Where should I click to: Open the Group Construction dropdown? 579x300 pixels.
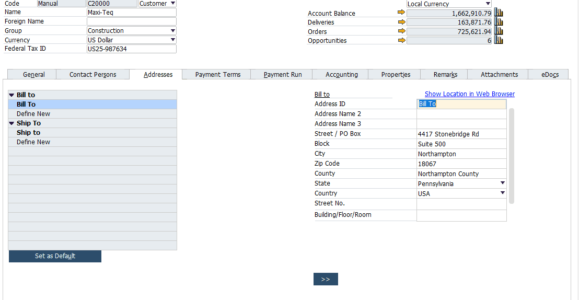coord(173,31)
